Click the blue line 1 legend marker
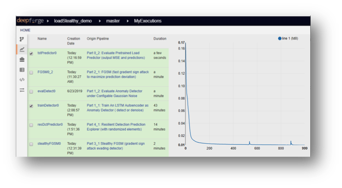Image resolution: width=342 pixels, height=188 pixels. click(x=279, y=39)
